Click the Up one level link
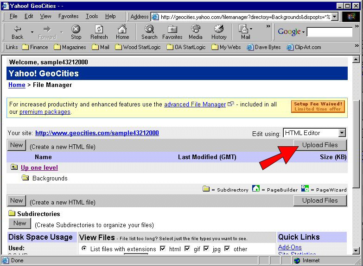The image size is (363, 266). (39, 167)
